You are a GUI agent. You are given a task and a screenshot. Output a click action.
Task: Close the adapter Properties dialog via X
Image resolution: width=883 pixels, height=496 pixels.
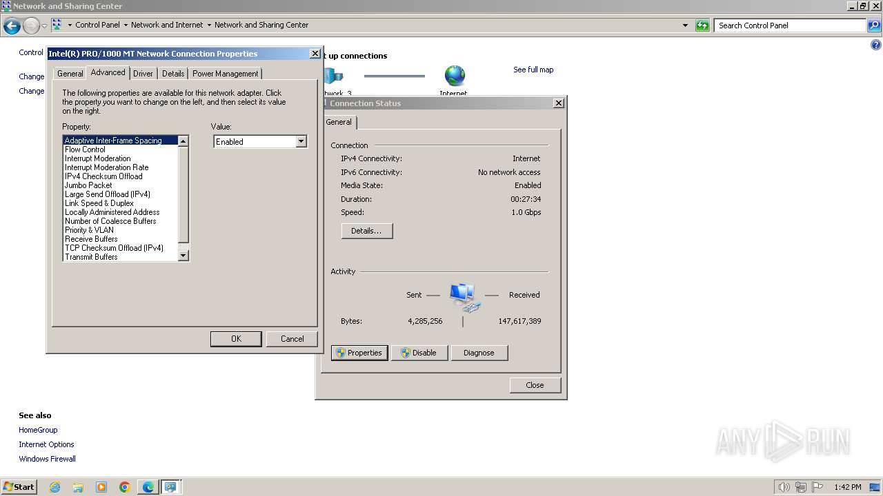315,54
